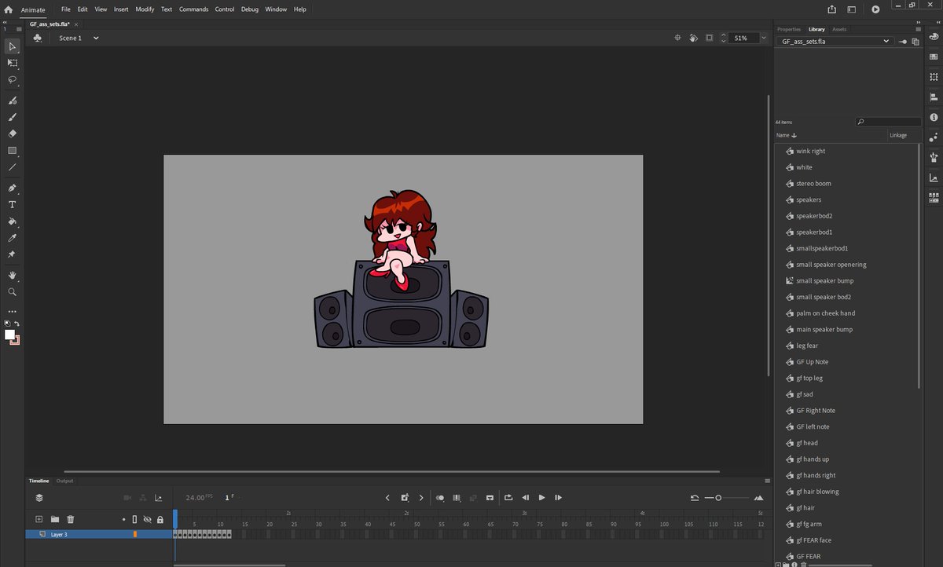Open the GF_ass_sets.fla library document dropdown
The height and width of the screenshot is (567, 943).
835,41
